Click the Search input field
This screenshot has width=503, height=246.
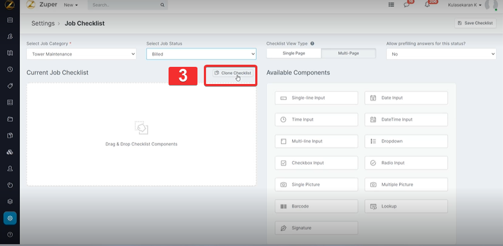point(125,5)
